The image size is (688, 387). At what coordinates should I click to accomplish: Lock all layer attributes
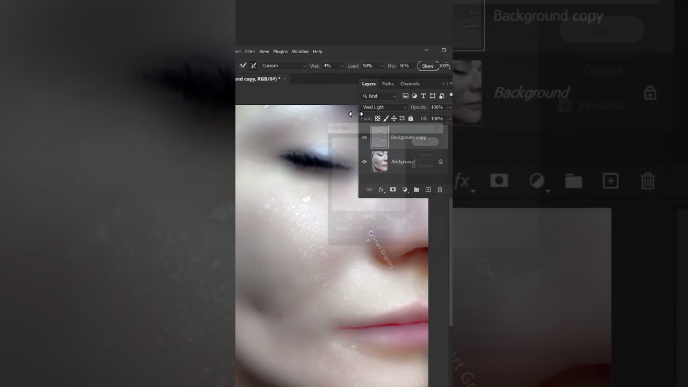[x=411, y=119]
